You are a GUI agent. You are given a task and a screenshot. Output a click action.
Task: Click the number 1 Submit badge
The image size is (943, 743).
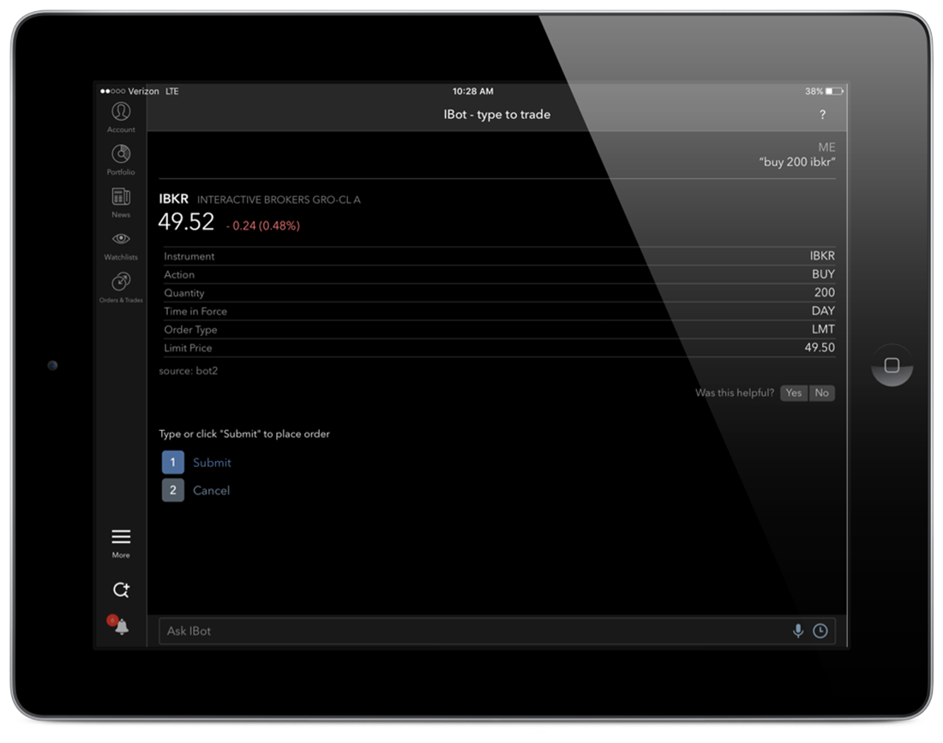(x=172, y=462)
